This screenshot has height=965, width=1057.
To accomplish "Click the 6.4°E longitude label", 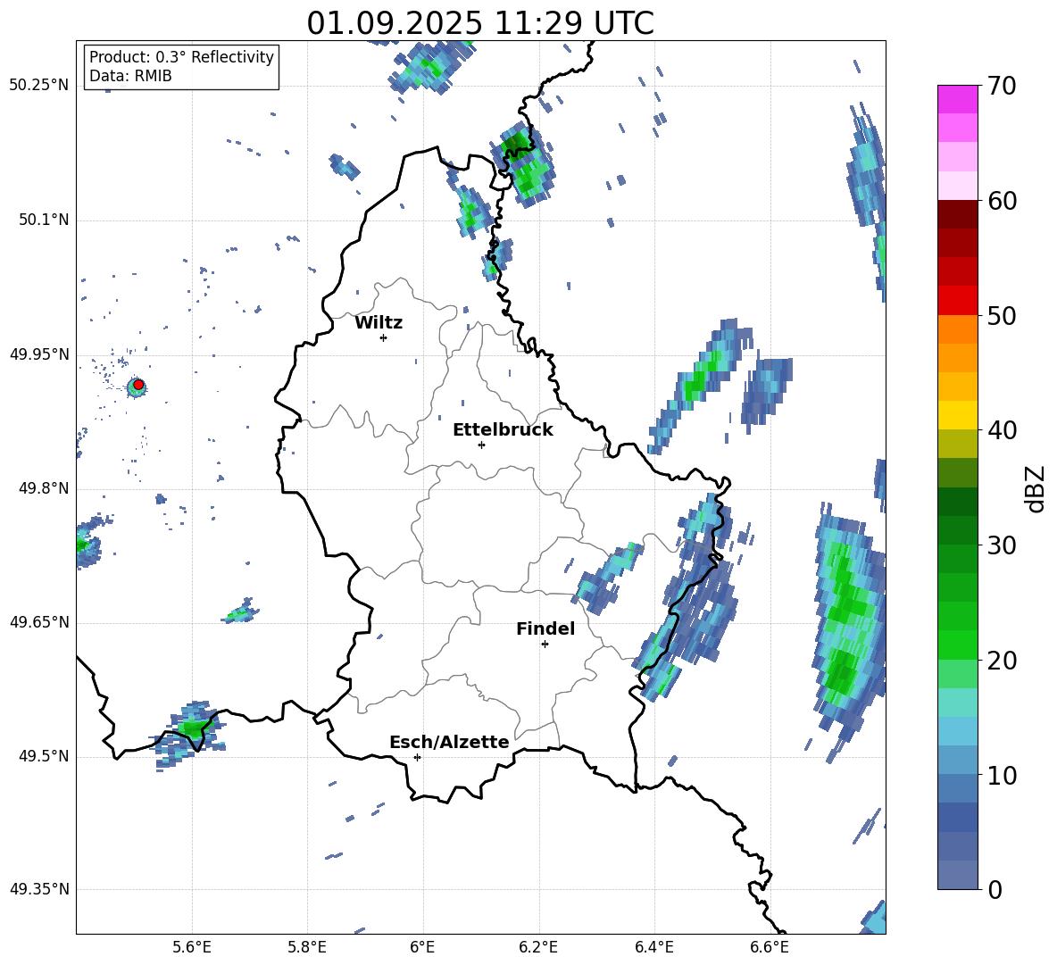I will 653,948.
